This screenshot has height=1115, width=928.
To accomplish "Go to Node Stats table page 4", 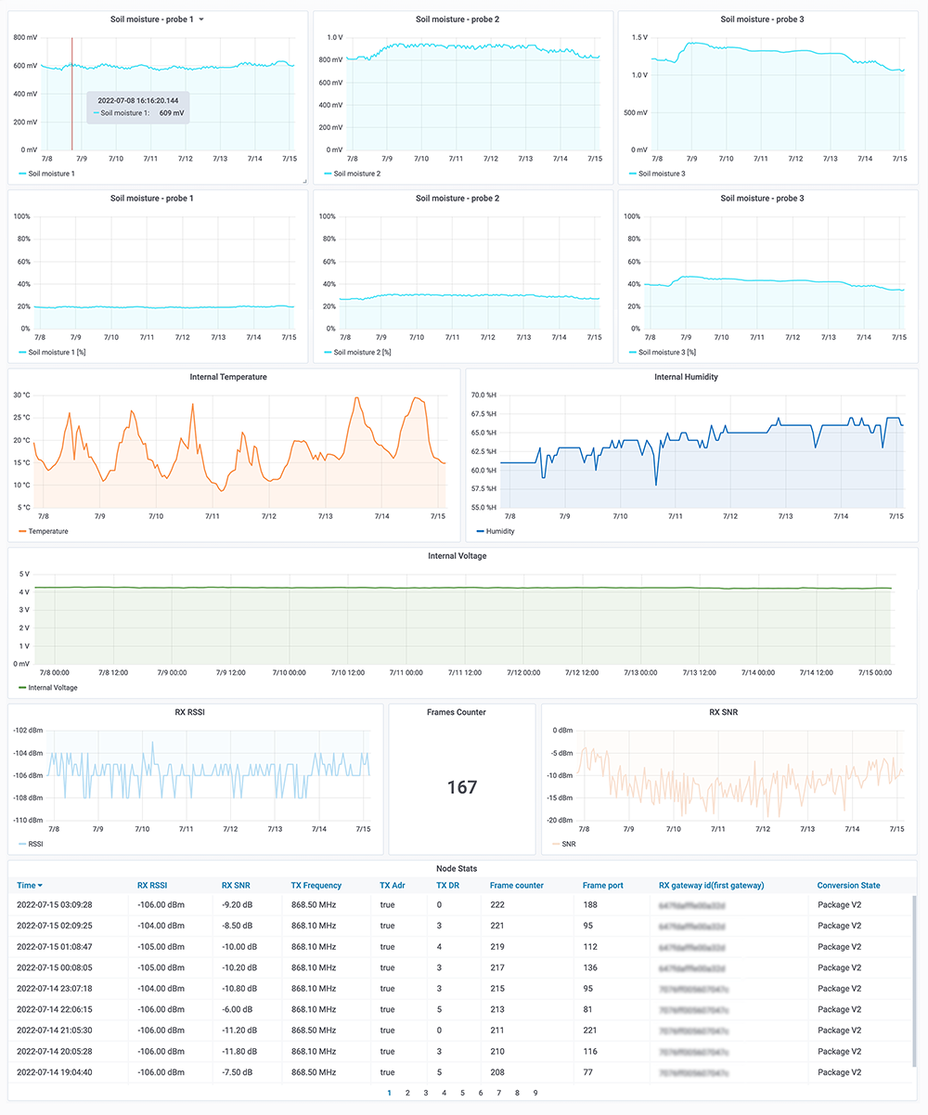I will (x=444, y=1093).
